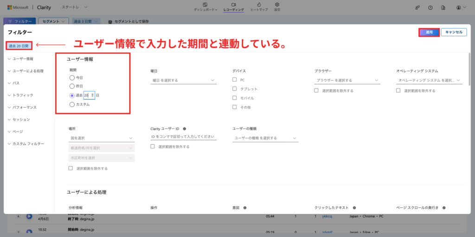475x237 pixels.
Task: Expand the 国を選択 location dropdown
Action: pos(102,138)
